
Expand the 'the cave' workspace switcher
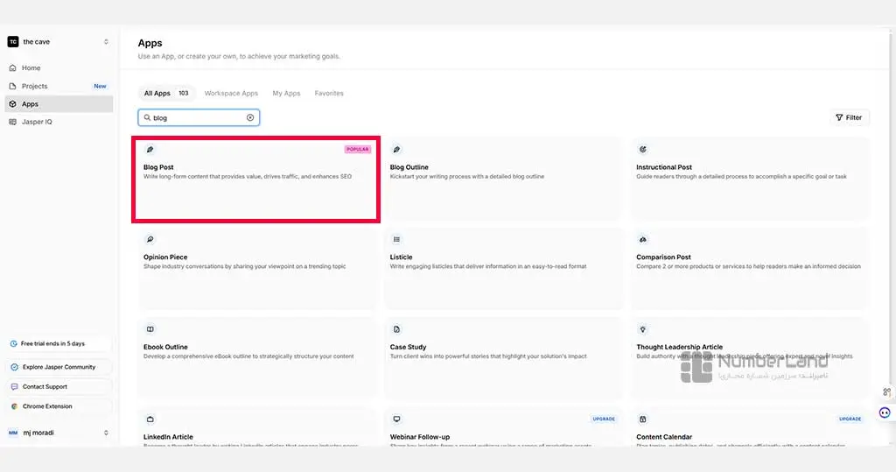click(106, 42)
